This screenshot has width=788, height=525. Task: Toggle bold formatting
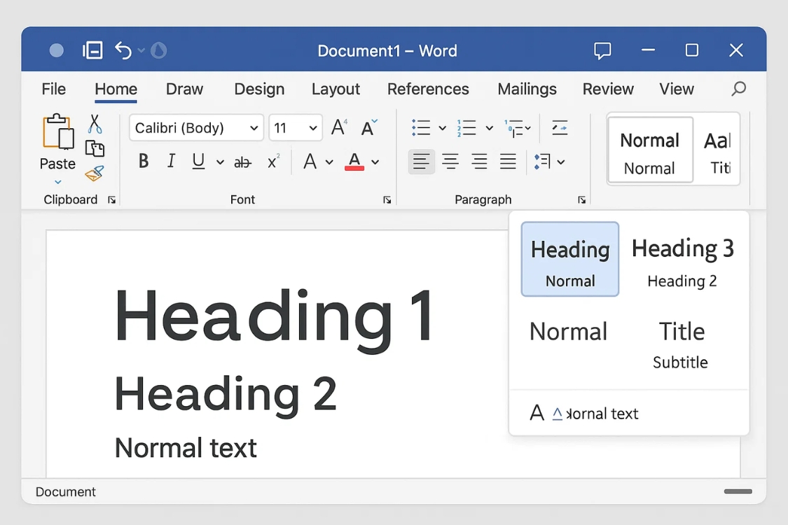pyautogui.click(x=143, y=161)
